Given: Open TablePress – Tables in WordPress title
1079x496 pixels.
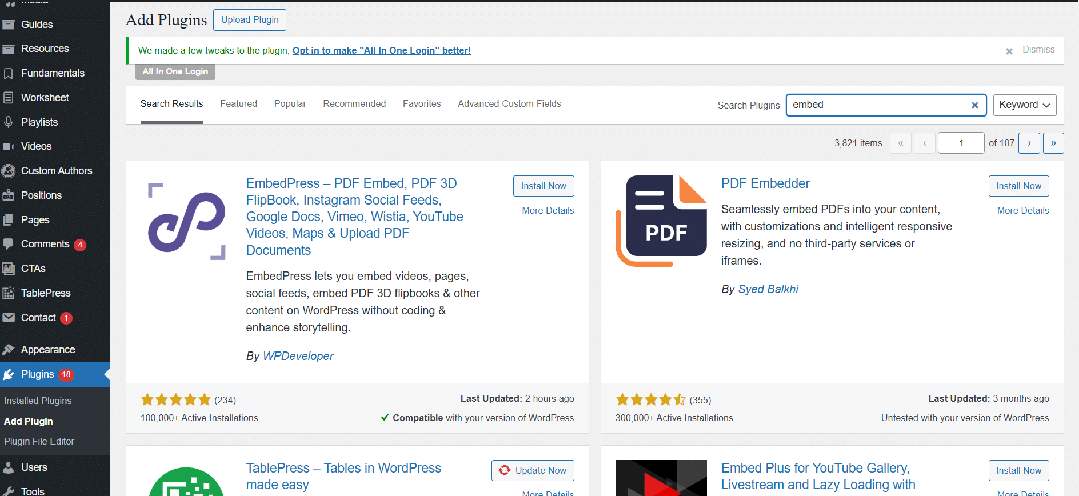Looking at the screenshot, I should 343,477.
